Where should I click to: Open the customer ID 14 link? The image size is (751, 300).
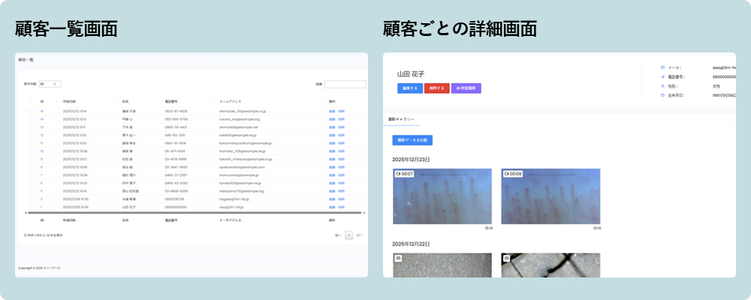(41, 119)
